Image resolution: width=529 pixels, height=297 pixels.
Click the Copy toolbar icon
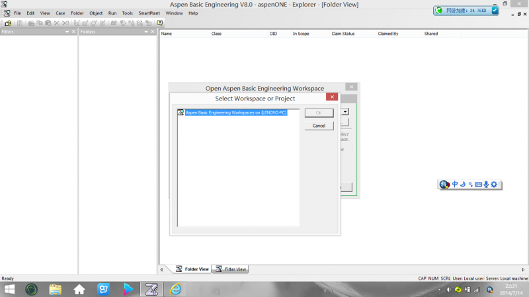coord(40,23)
